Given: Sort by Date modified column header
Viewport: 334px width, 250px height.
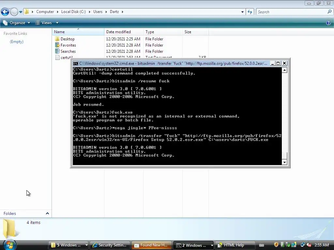Looking at the screenshot, I should [x=124, y=32].
